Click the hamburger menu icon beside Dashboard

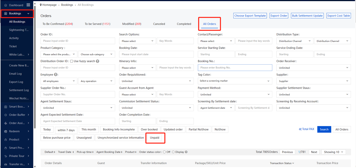(x=28, y=5)
